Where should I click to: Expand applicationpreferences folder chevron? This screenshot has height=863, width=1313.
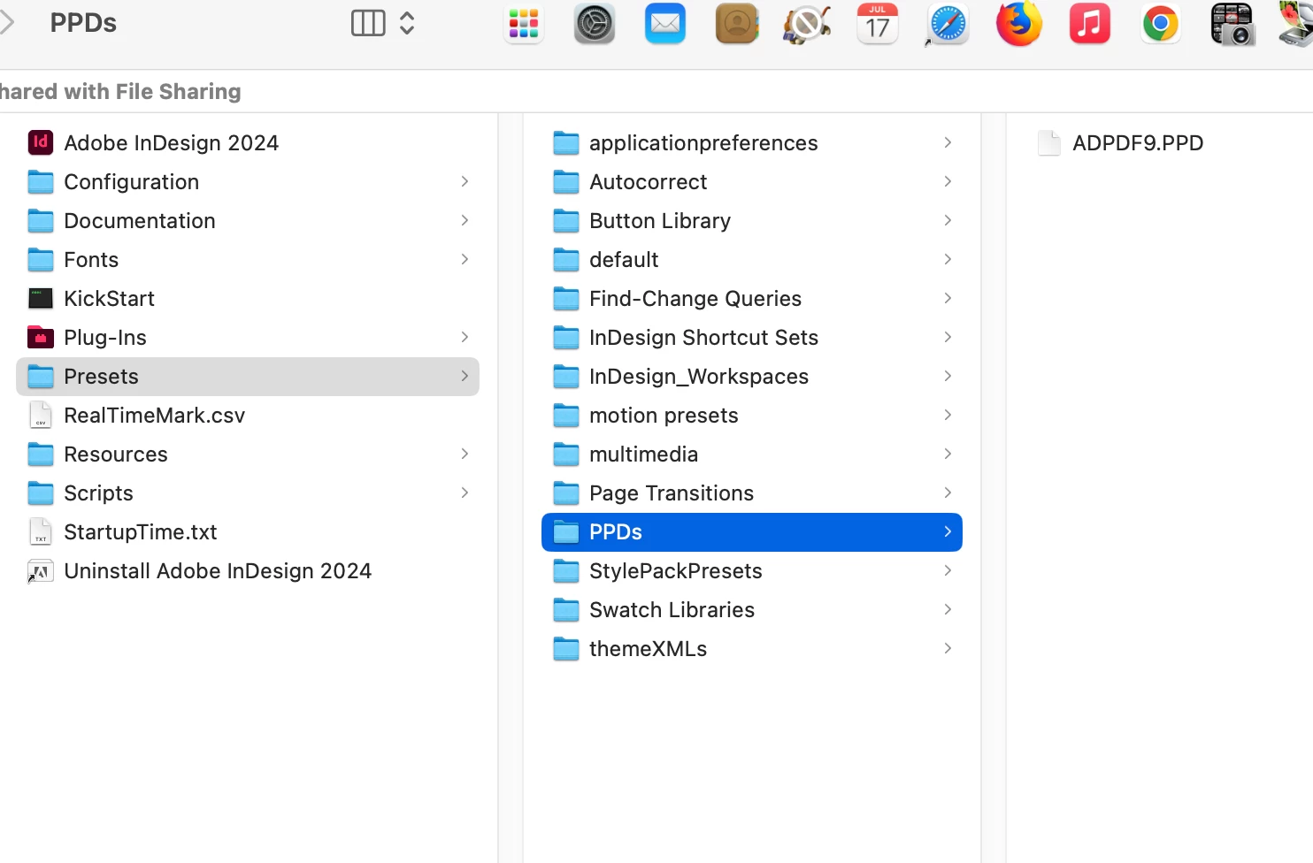coord(948,142)
